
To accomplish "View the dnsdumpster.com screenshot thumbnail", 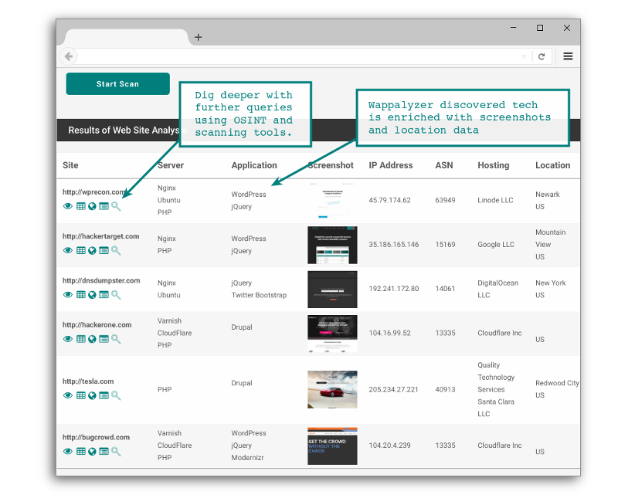I will click(332, 290).
